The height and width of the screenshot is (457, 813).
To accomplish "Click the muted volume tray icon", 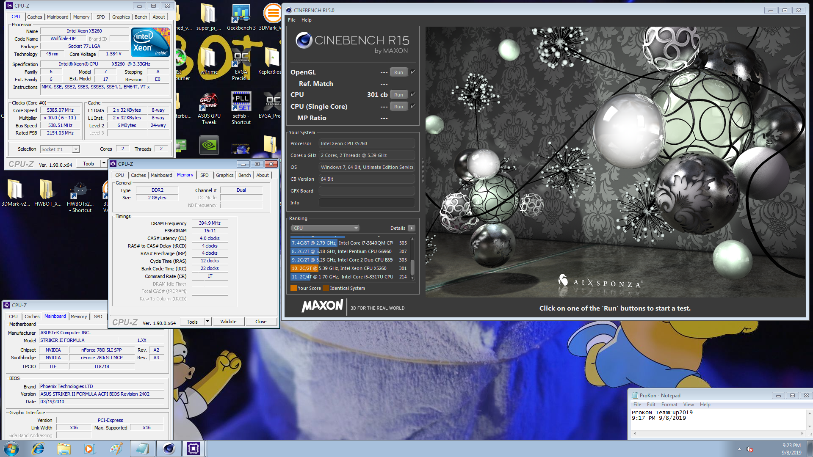I will tap(749, 449).
